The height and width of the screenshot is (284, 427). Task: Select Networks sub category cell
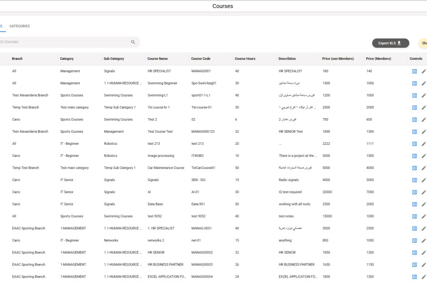pos(111,240)
